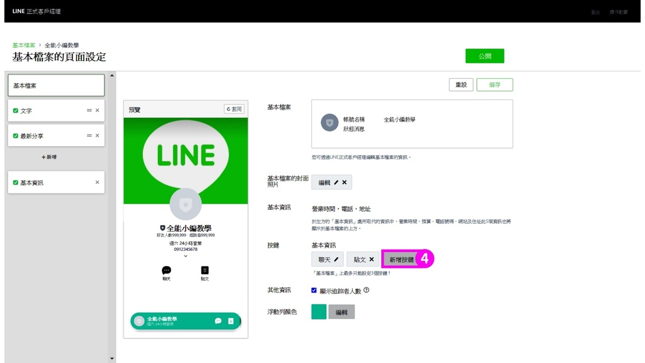Click the profile avatar in the preview
Image resolution: width=645 pixels, height=363 pixels.
[x=186, y=204]
